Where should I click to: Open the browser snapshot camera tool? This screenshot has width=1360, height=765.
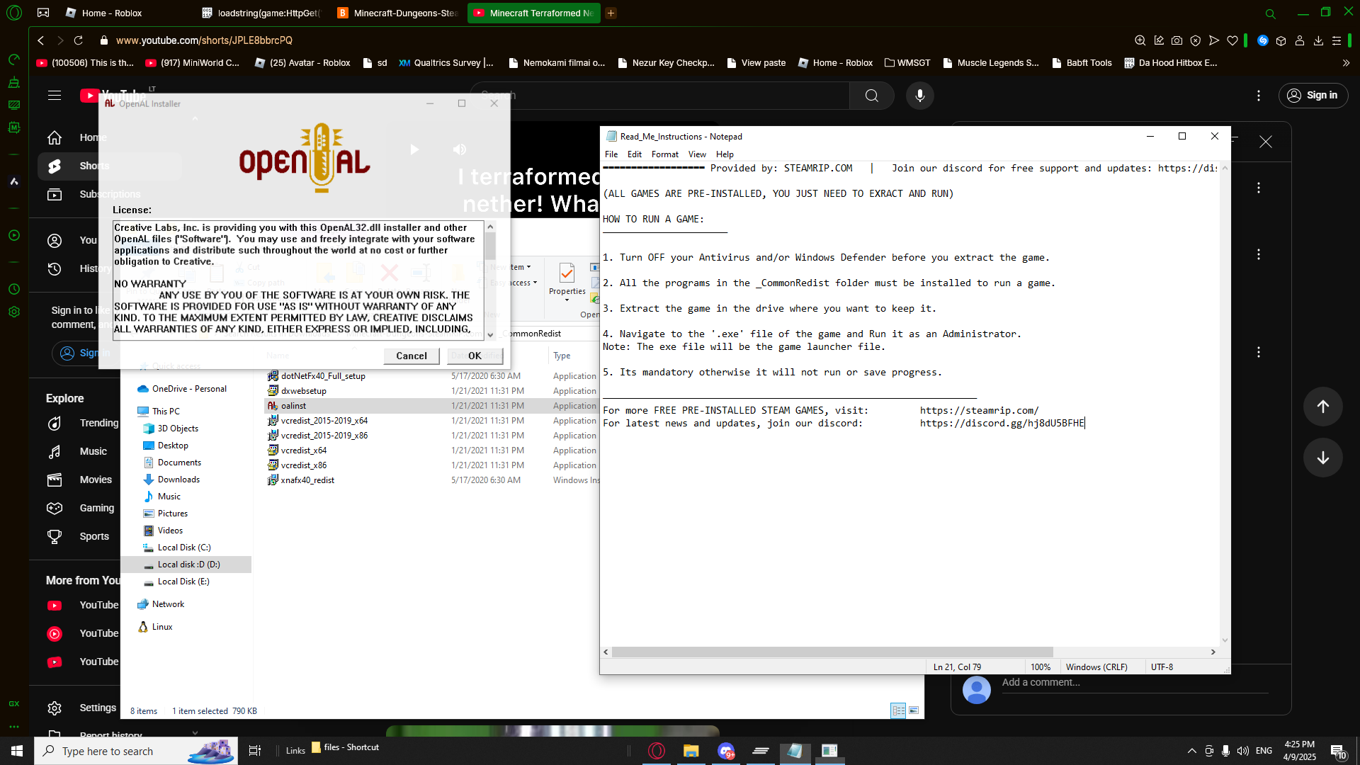pyautogui.click(x=1177, y=40)
